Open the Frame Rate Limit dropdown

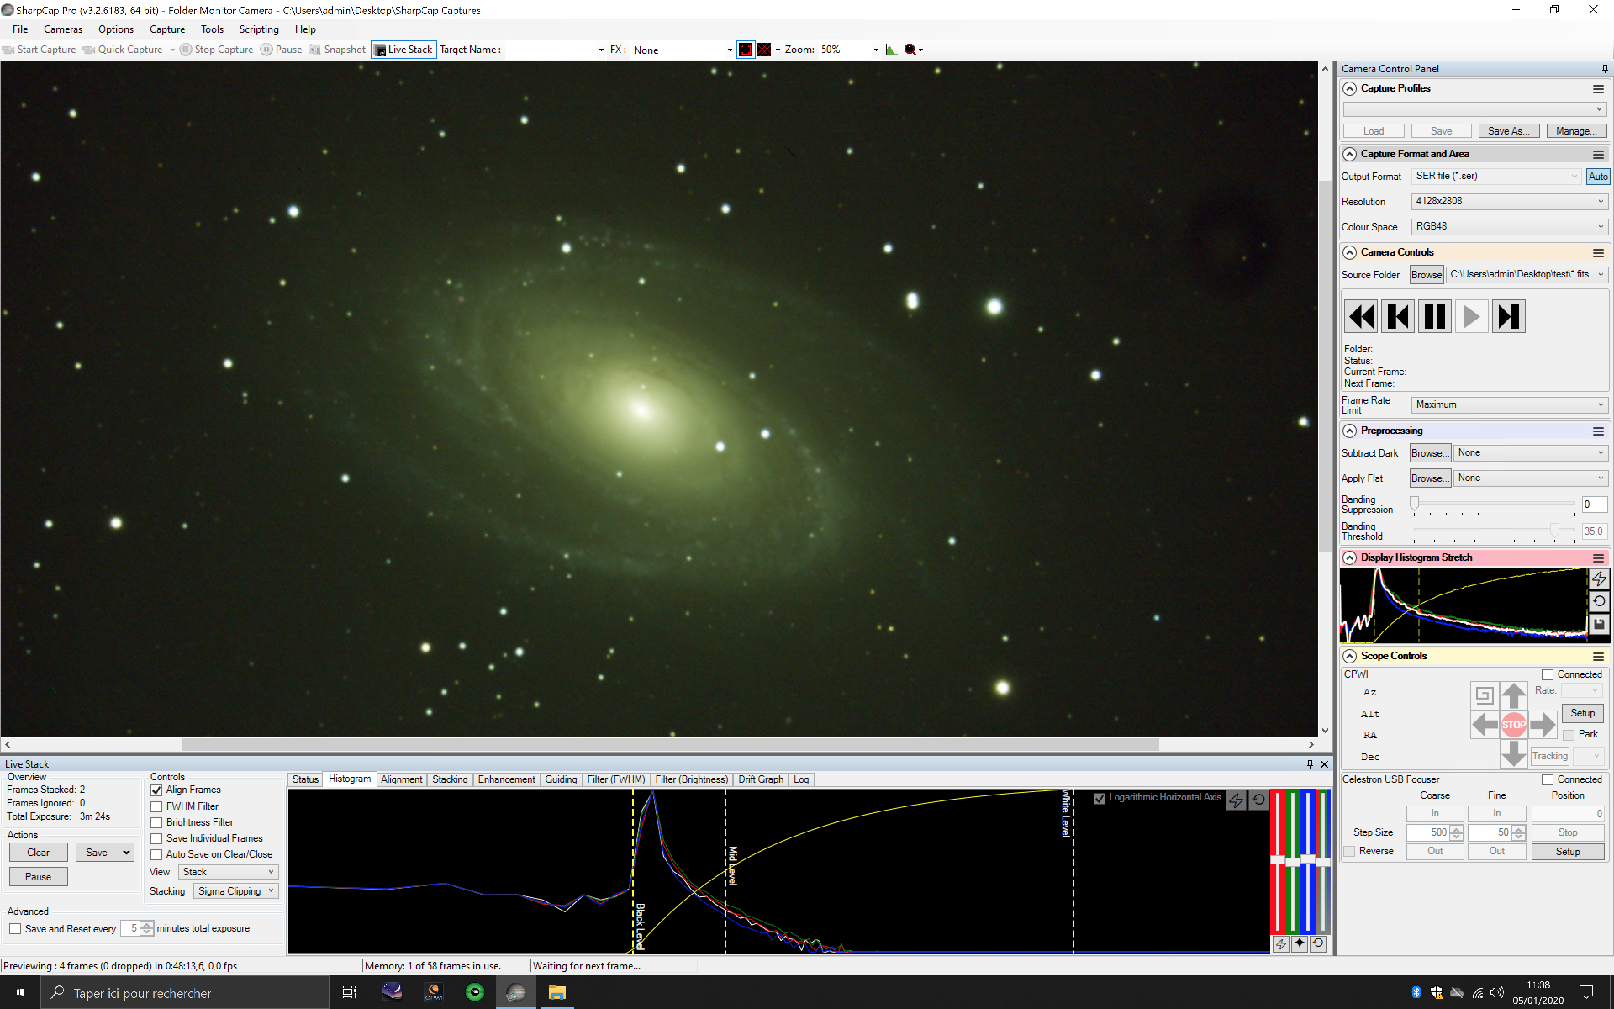(x=1509, y=405)
